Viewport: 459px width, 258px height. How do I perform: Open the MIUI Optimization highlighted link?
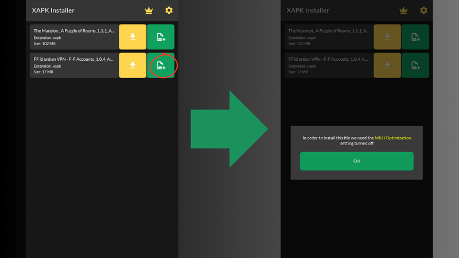pos(393,138)
